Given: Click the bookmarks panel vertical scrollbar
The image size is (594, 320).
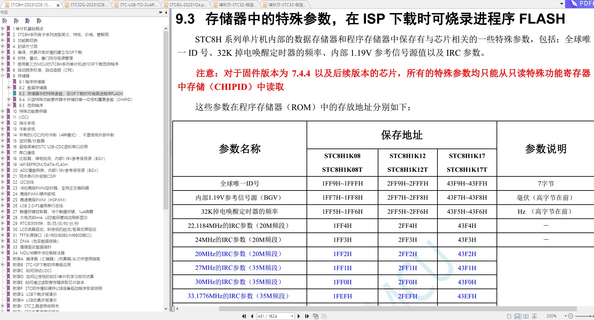Looking at the screenshot, I should pyautogui.click(x=166, y=120).
